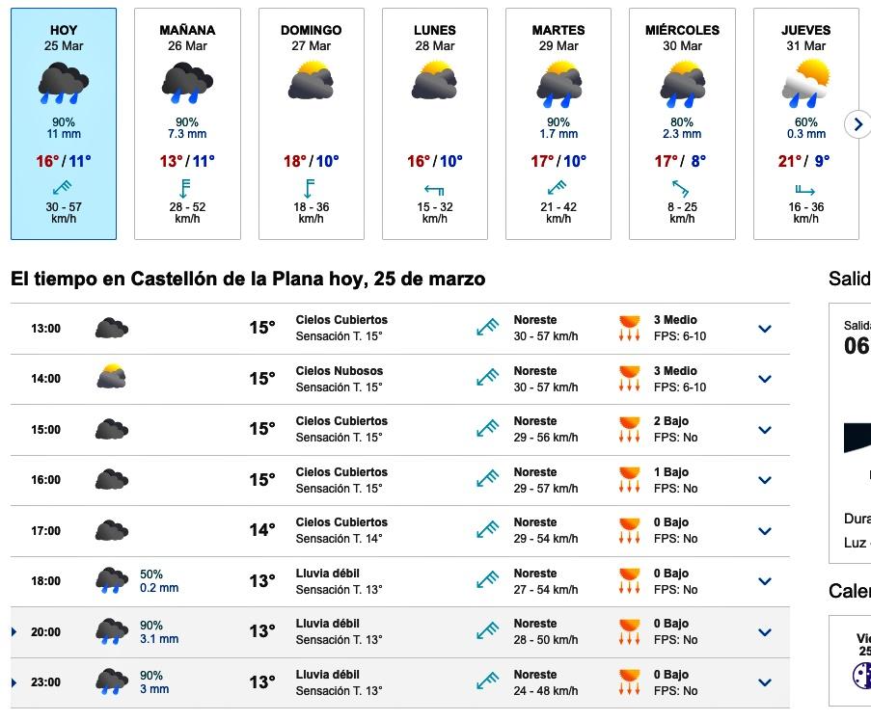871x721 pixels.
Task: Click the partly sunny icon for Domingo
Action: (311, 82)
